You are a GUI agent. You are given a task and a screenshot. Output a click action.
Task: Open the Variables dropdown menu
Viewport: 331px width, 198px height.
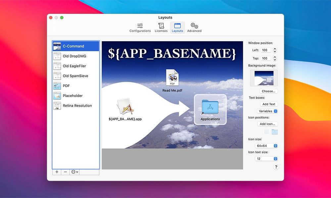tap(267, 111)
